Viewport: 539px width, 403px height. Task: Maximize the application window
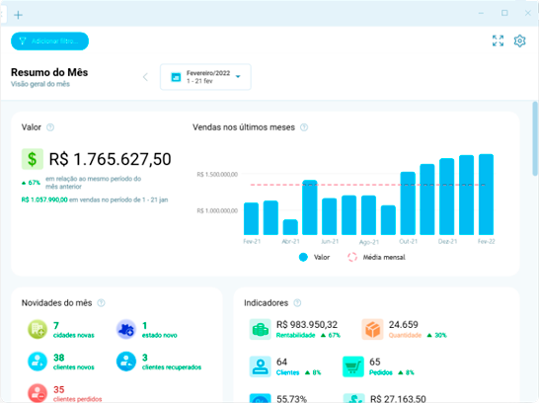(x=504, y=13)
